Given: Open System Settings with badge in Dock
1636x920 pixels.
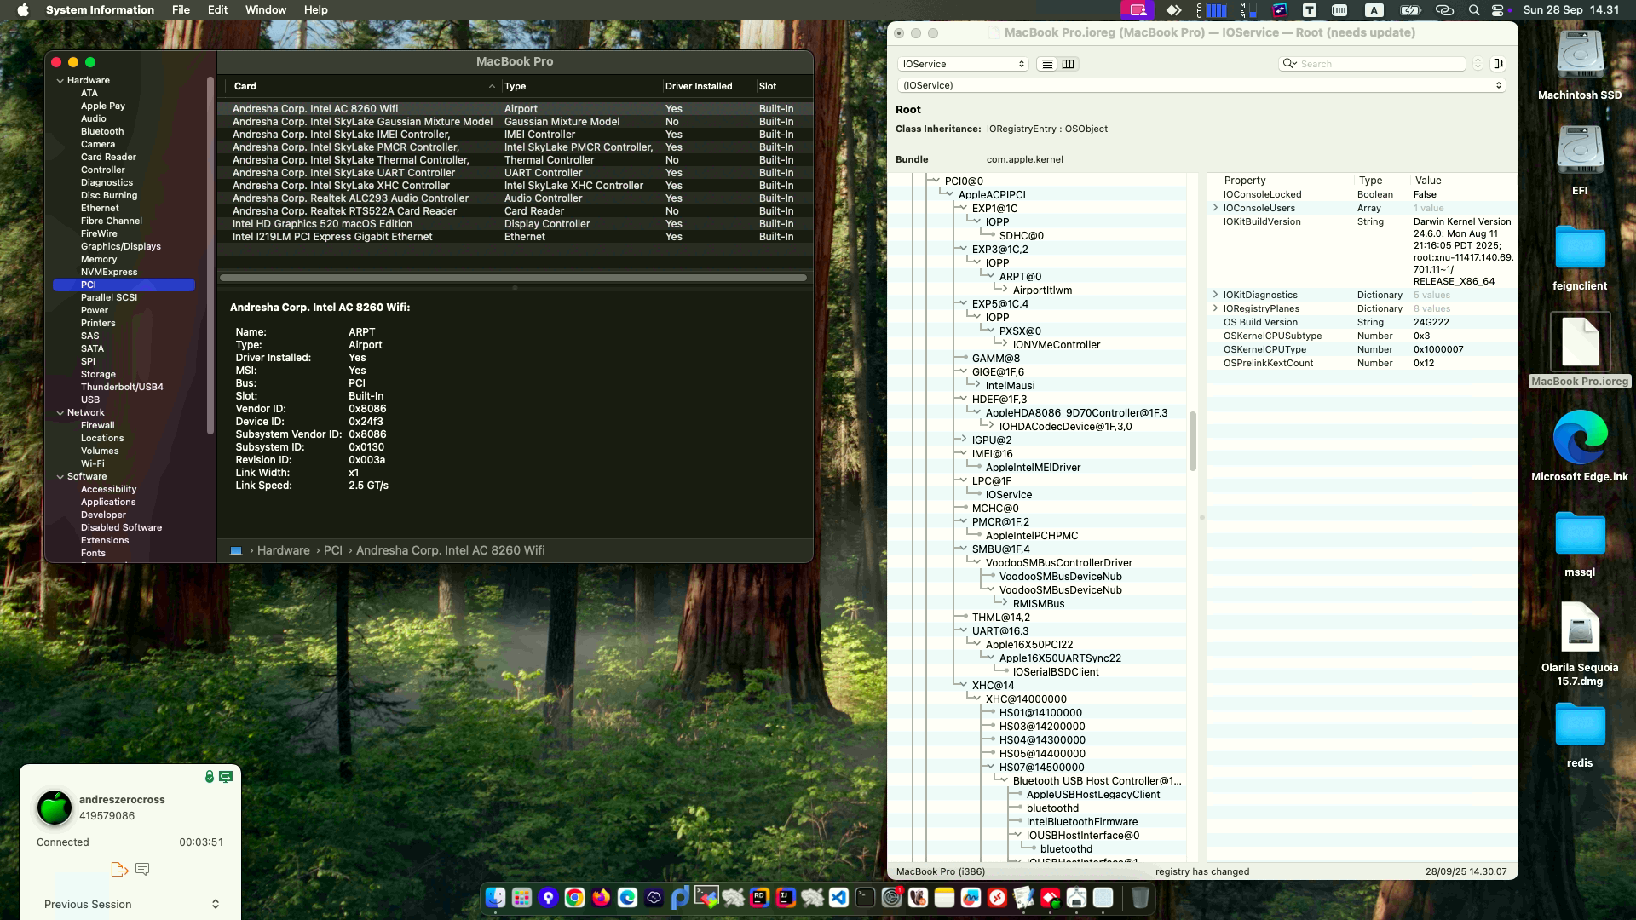Looking at the screenshot, I should coord(891,897).
